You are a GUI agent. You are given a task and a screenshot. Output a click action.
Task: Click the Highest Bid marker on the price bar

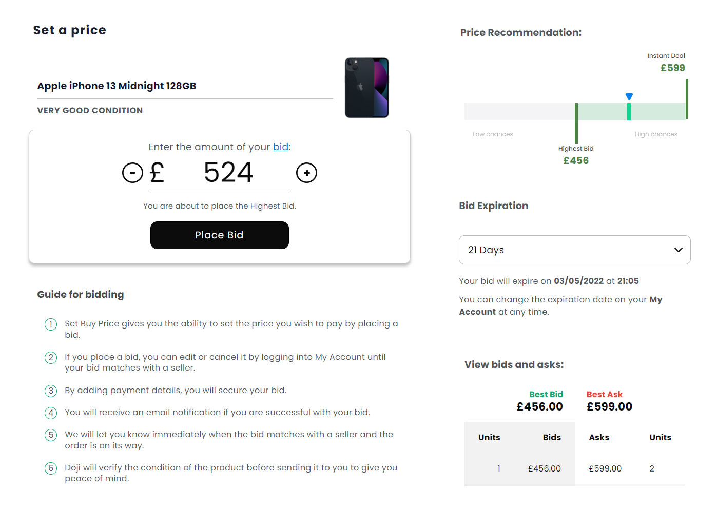(x=576, y=122)
